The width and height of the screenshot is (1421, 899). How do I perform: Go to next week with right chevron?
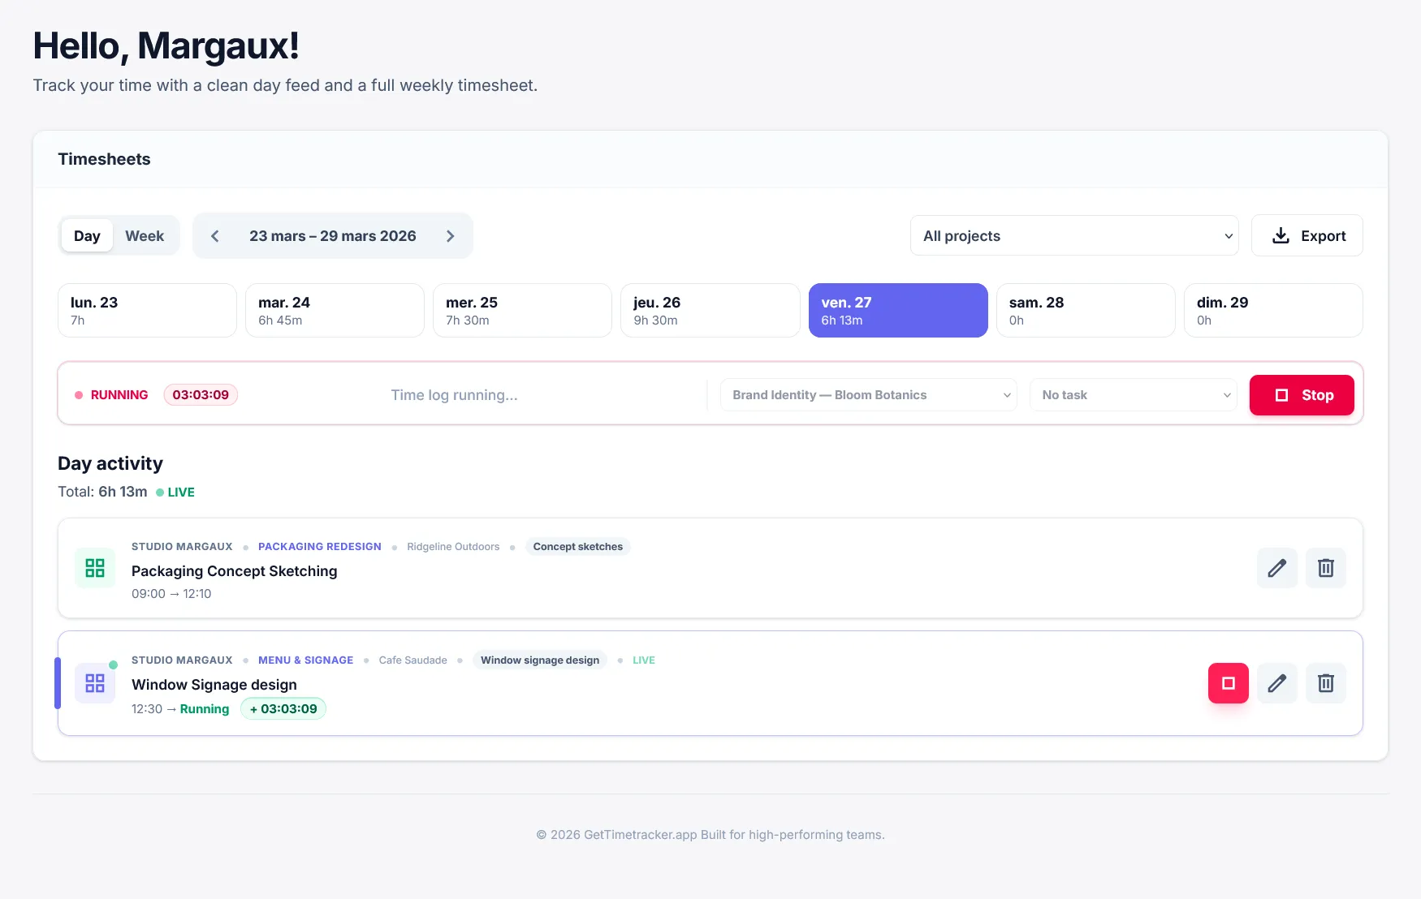coord(451,235)
